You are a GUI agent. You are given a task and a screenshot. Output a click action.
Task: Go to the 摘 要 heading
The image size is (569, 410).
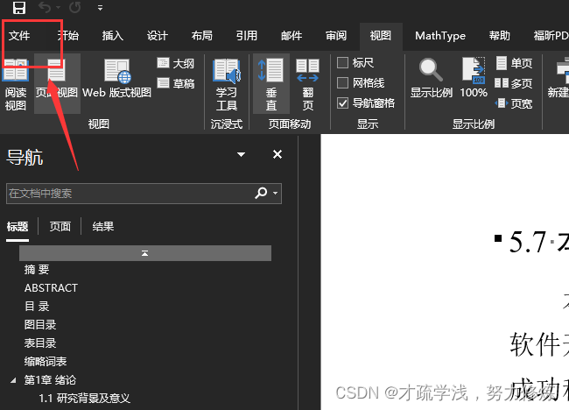[37, 270]
